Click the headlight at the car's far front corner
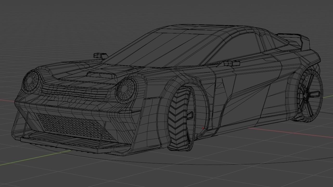Screen dimensions: 333x187 (x=32, y=81)
